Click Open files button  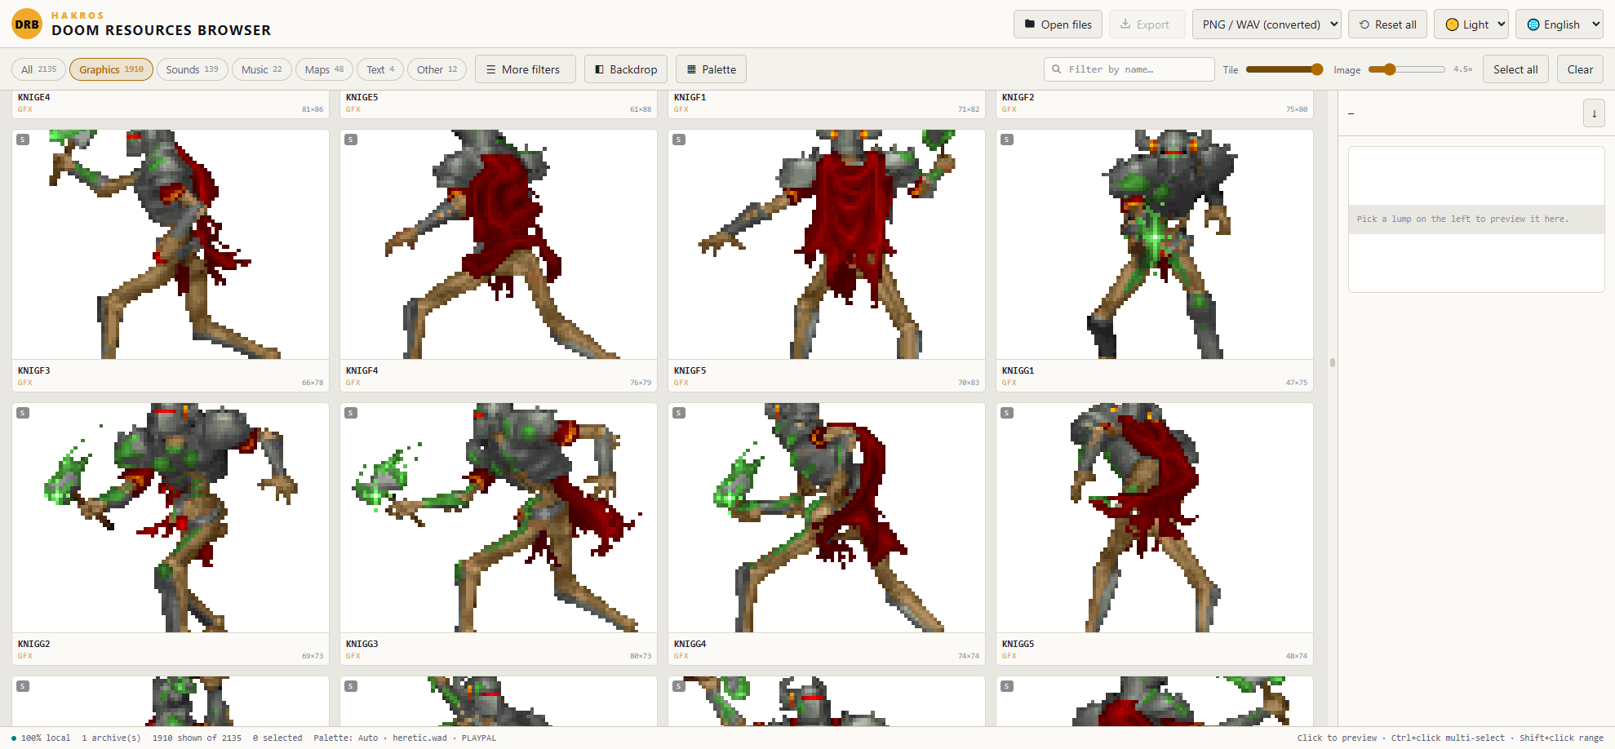point(1058,24)
